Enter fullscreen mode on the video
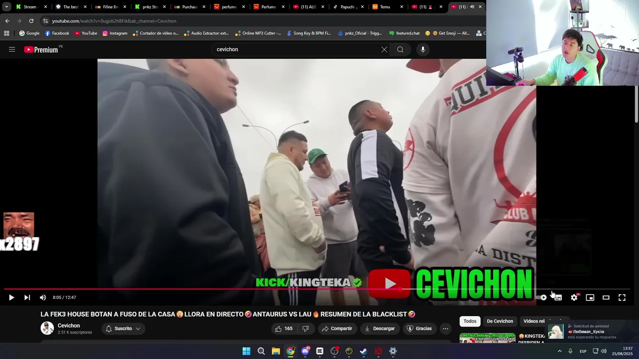 tap(622, 297)
